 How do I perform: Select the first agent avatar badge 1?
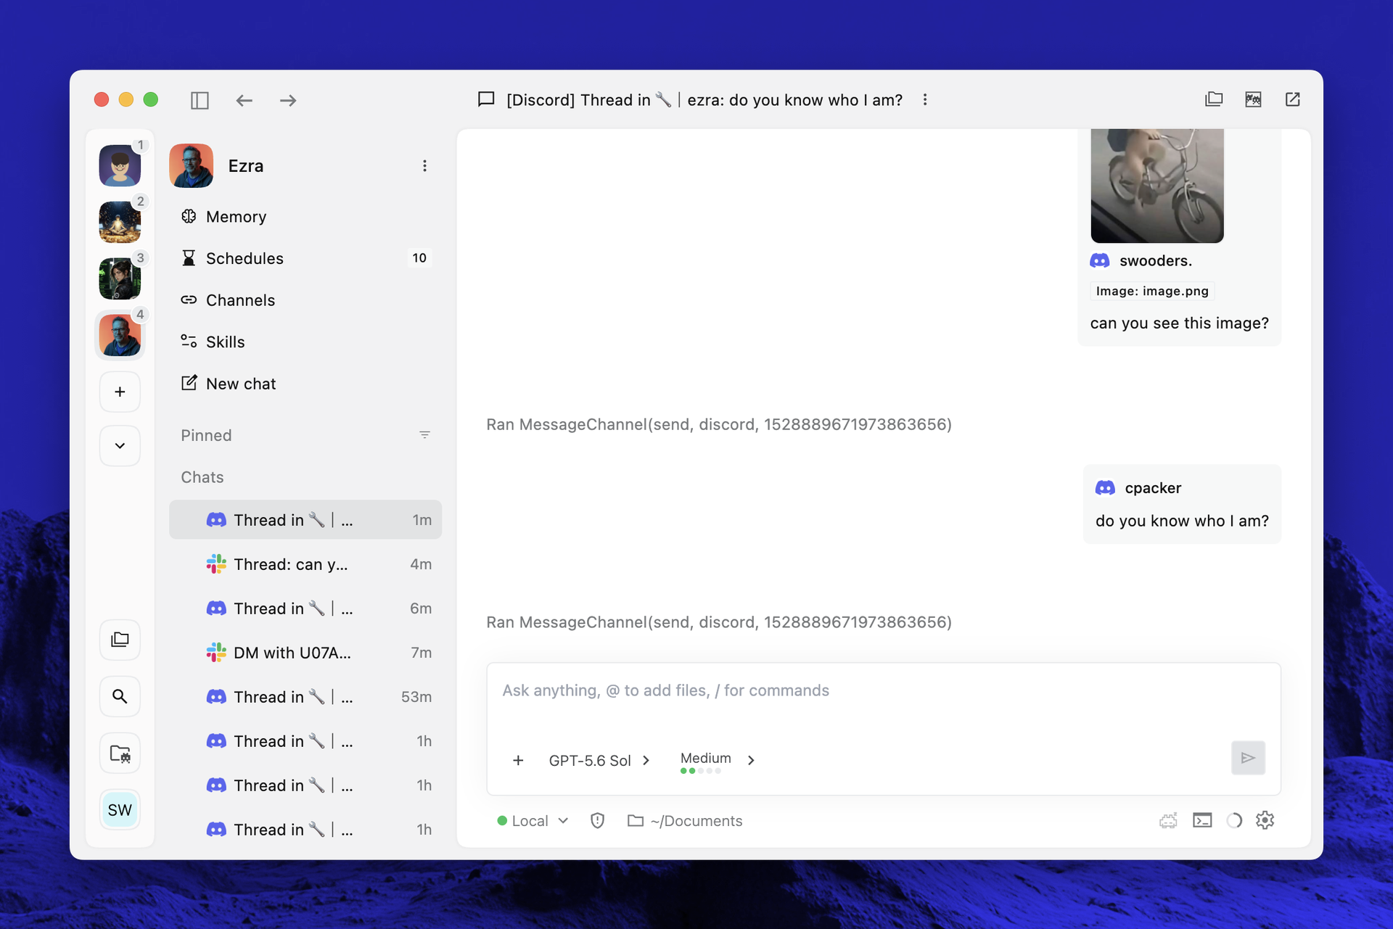120,165
